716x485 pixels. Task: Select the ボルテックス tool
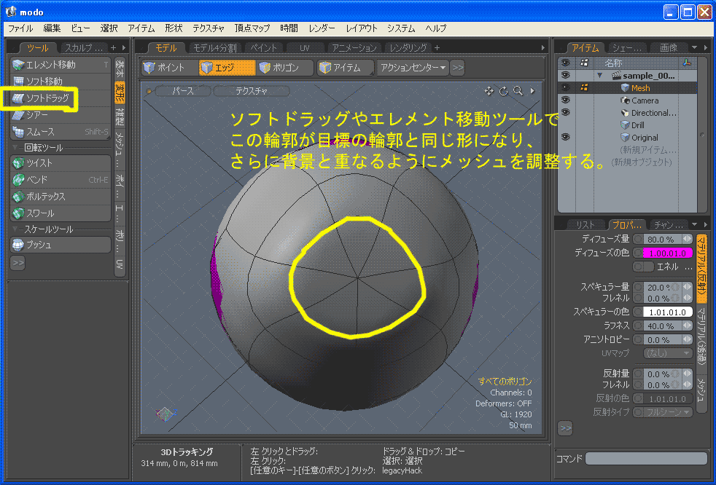click(x=60, y=197)
